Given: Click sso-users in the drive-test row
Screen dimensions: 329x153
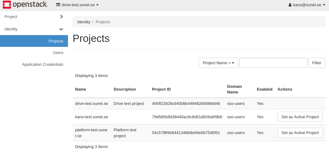Looking at the screenshot, I should tap(236, 103).
